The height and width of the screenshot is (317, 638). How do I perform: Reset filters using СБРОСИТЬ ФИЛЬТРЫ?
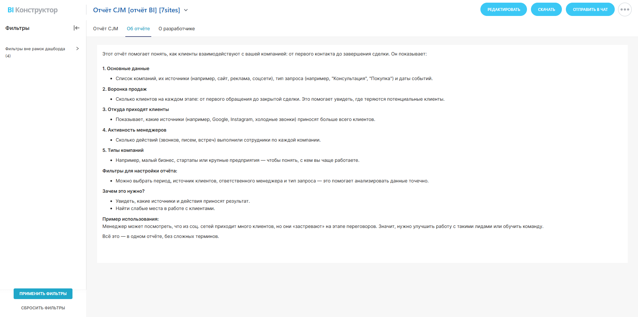point(43,308)
